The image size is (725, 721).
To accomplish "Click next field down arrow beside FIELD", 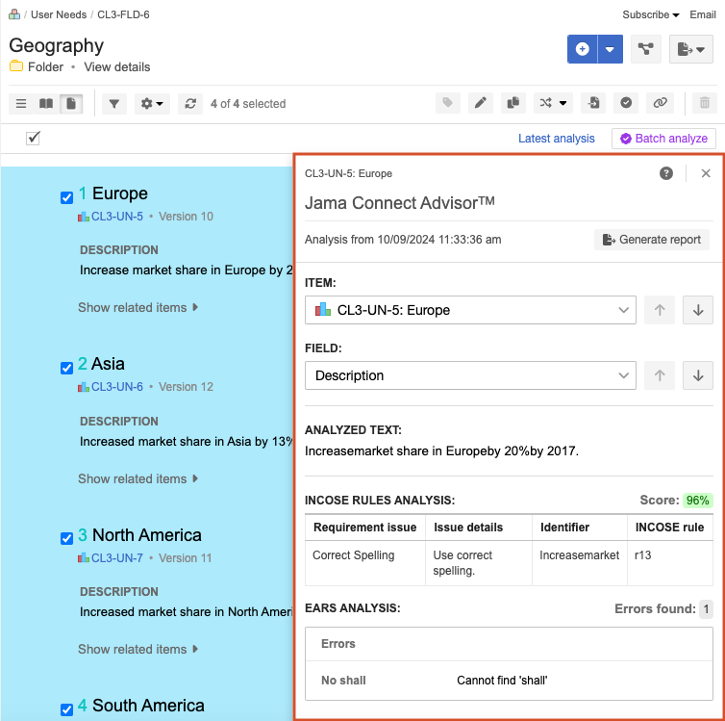I will pyautogui.click(x=698, y=375).
